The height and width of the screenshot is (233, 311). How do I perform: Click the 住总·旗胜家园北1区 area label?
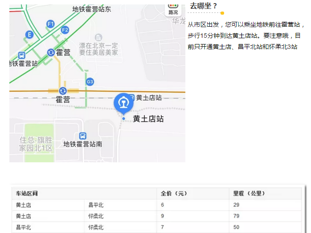pyautogui.click(x=36, y=144)
